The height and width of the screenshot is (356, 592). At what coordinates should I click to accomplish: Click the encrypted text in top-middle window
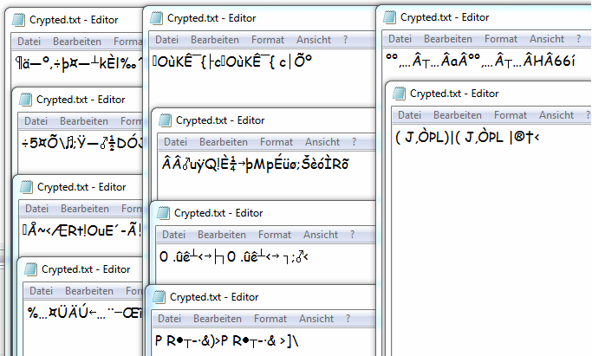(x=232, y=61)
